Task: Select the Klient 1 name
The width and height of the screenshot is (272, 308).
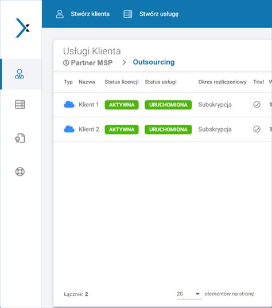Action: click(88, 105)
